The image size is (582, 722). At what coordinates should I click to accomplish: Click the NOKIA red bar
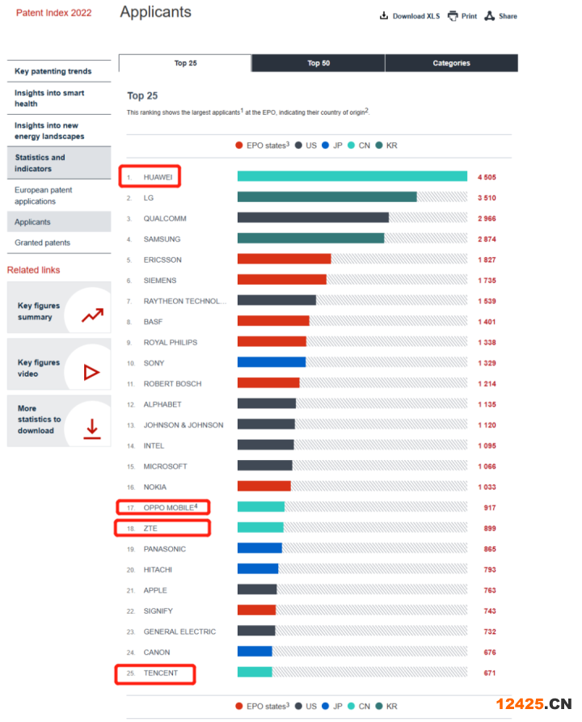(264, 486)
